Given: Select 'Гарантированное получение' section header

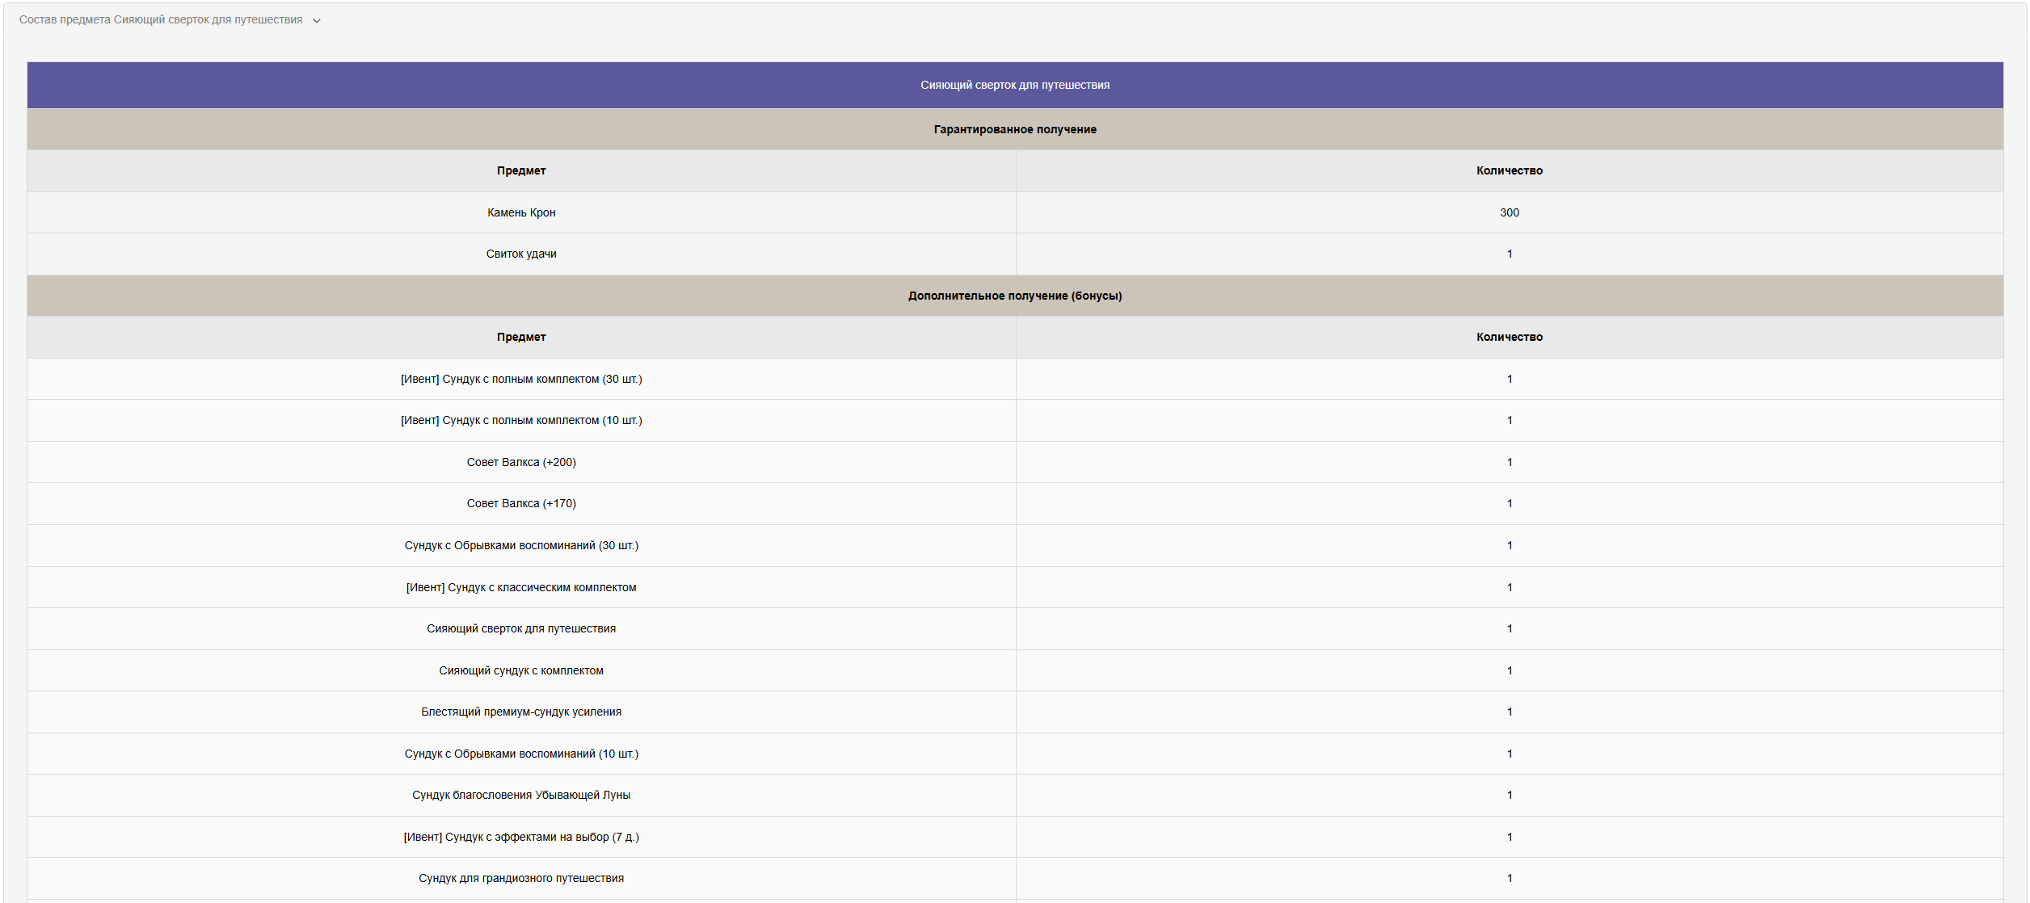Looking at the screenshot, I should click(x=1014, y=129).
